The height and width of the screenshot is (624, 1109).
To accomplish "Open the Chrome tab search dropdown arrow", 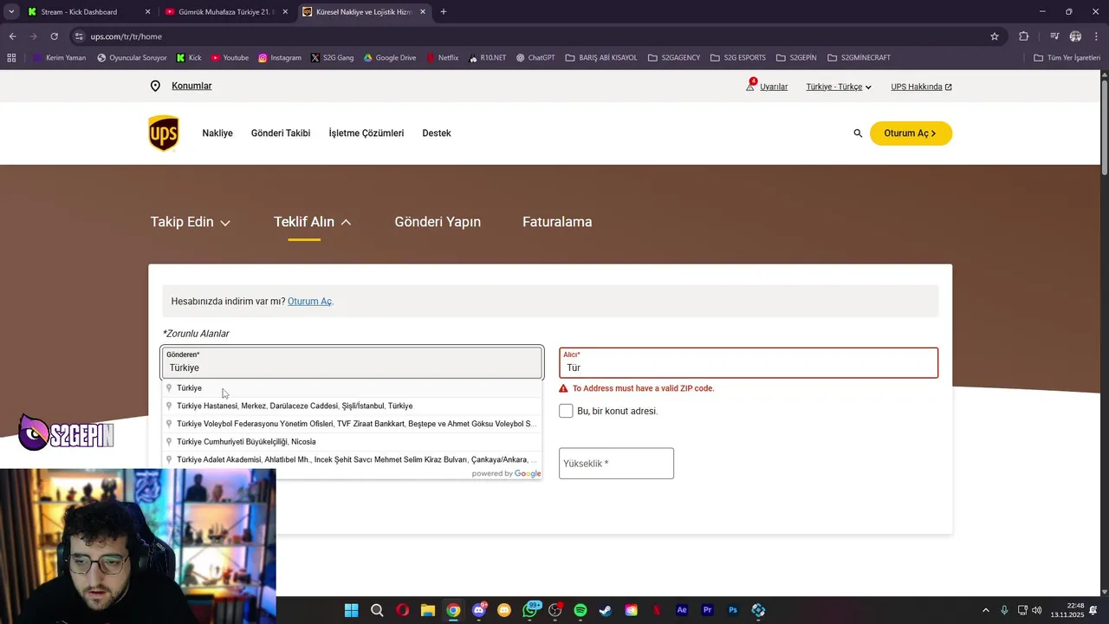I will pos(11,12).
